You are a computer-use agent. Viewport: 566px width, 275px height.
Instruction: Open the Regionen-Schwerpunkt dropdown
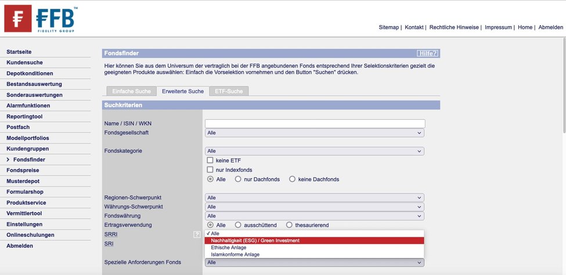pos(315,198)
